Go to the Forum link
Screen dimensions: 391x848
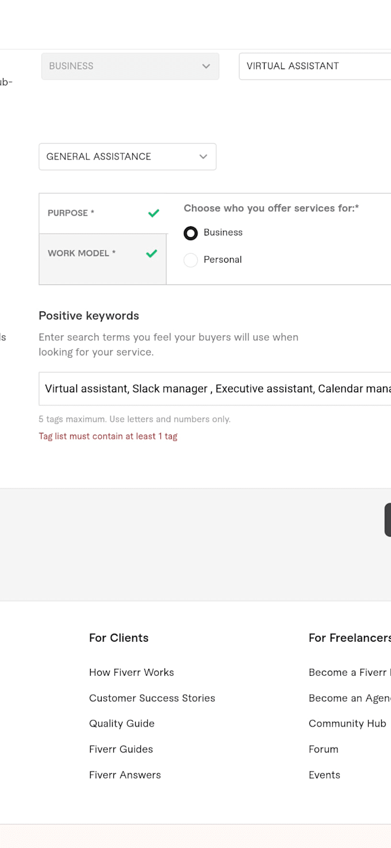[x=324, y=750]
